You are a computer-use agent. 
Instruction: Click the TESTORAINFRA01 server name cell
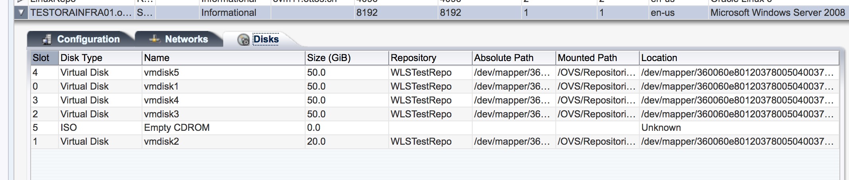click(81, 13)
